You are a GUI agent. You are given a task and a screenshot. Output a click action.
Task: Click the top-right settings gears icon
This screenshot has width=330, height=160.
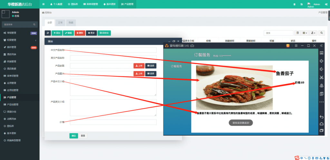(326, 4)
